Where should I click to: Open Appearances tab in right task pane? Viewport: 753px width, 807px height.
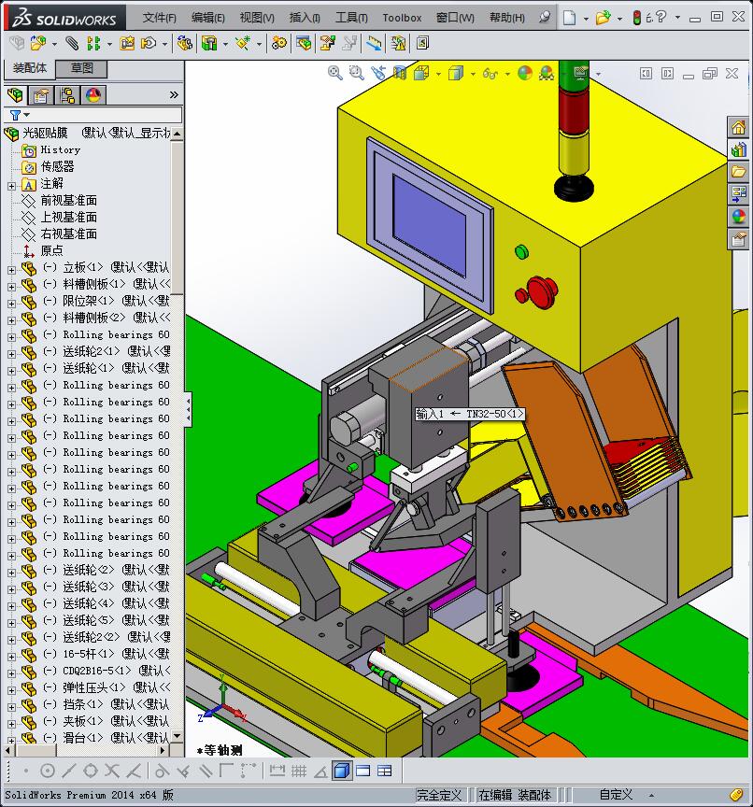(x=739, y=217)
